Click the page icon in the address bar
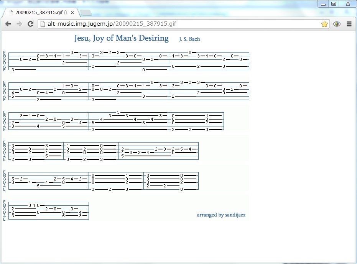Viewport: 357px width, 264px height. click(43, 24)
